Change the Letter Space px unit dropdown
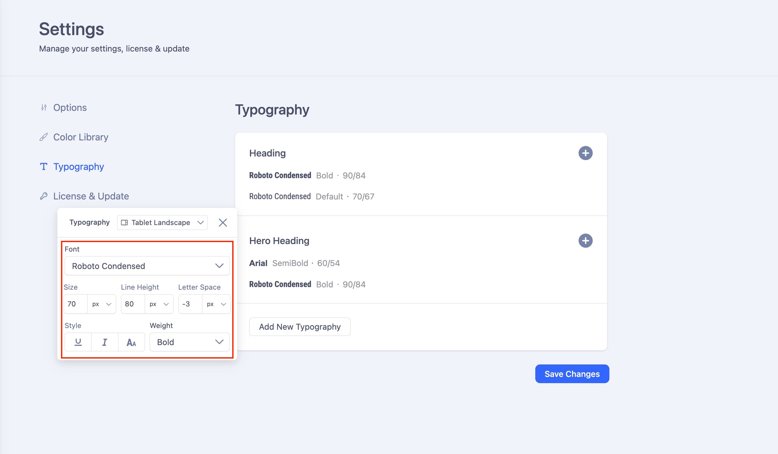Screen dimensions: 778x454 [x=216, y=304]
